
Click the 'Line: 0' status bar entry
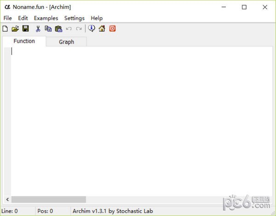coord(10,211)
